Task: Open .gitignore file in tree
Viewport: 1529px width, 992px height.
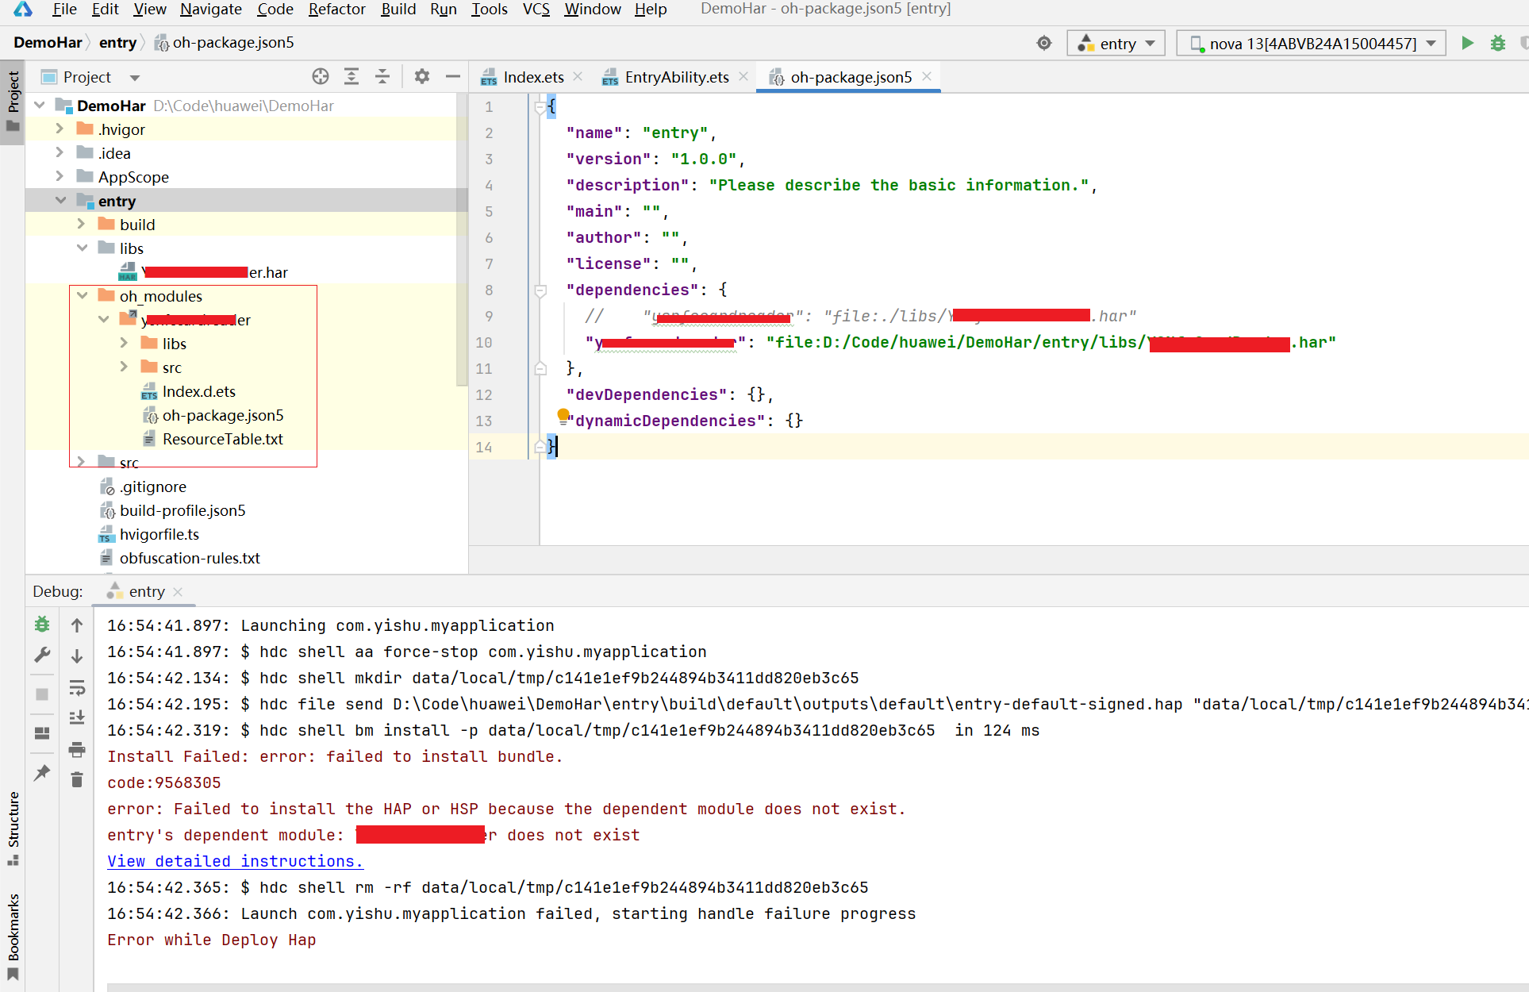Action: tap(153, 486)
